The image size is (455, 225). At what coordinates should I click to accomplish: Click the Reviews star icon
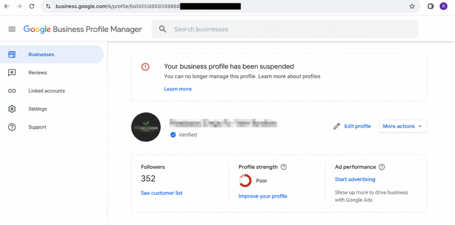[x=12, y=73]
